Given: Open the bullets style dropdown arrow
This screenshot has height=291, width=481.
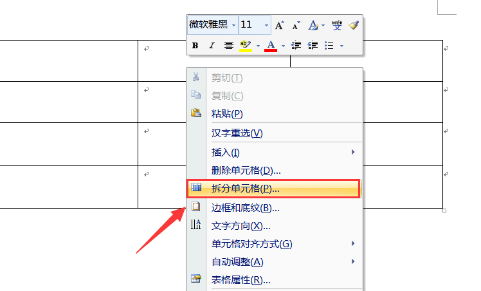Looking at the screenshot, I should (x=341, y=46).
